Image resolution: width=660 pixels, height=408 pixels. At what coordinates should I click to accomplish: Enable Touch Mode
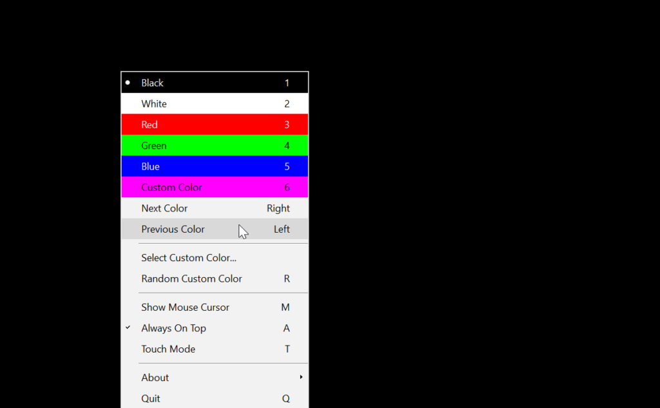[215, 349]
